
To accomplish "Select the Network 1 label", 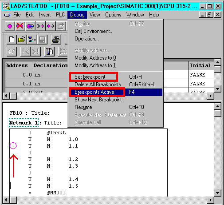I will (x=24, y=123).
